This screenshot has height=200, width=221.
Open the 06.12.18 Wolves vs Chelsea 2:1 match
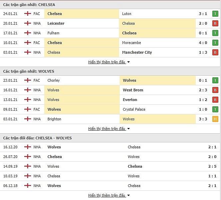pos(110,186)
